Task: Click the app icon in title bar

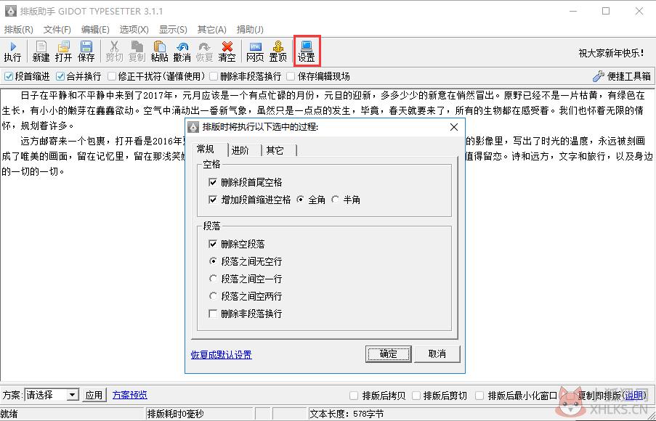Action: pyautogui.click(x=11, y=12)
